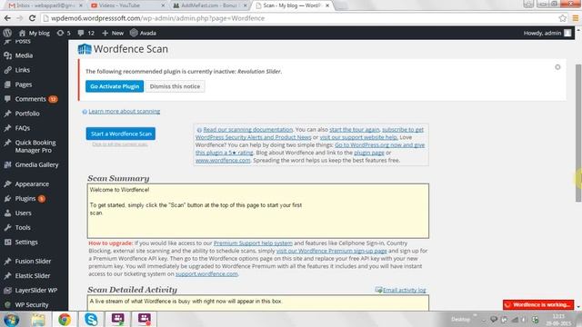Open Comments in the sidebar
Screen dimensions: 582x327
30,99
